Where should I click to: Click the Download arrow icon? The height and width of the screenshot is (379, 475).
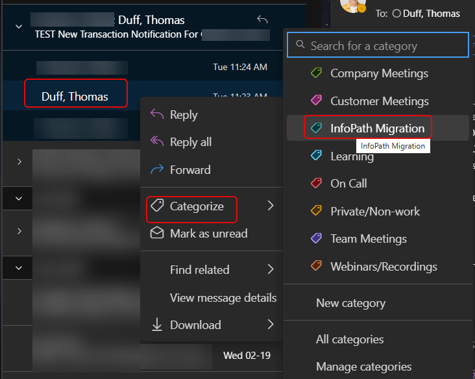(156, 324)
